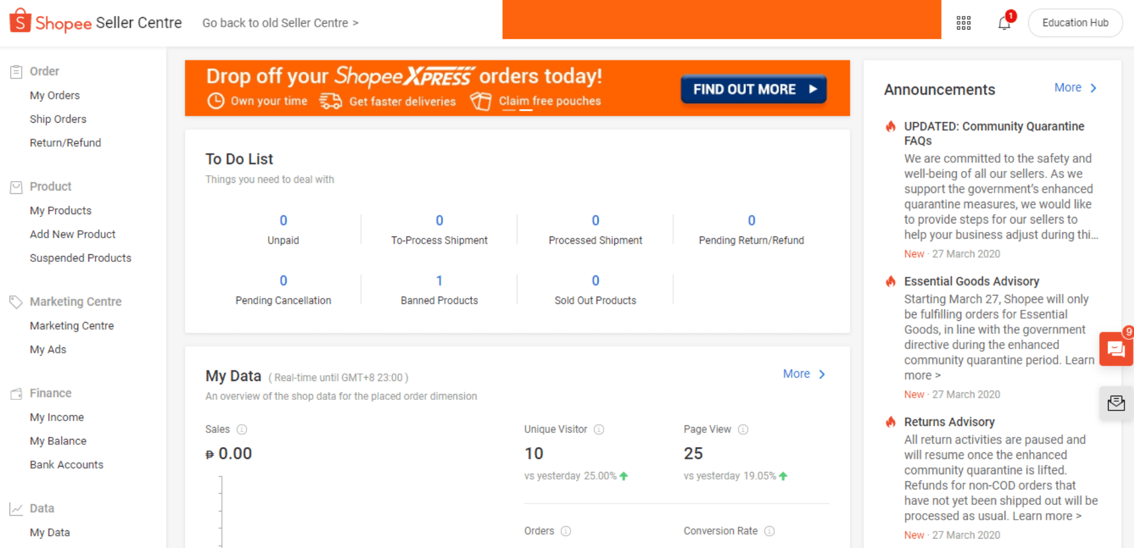Click the FIND OUT MORE button
The image size is (1134, 548).
click(x=754, y=89)
